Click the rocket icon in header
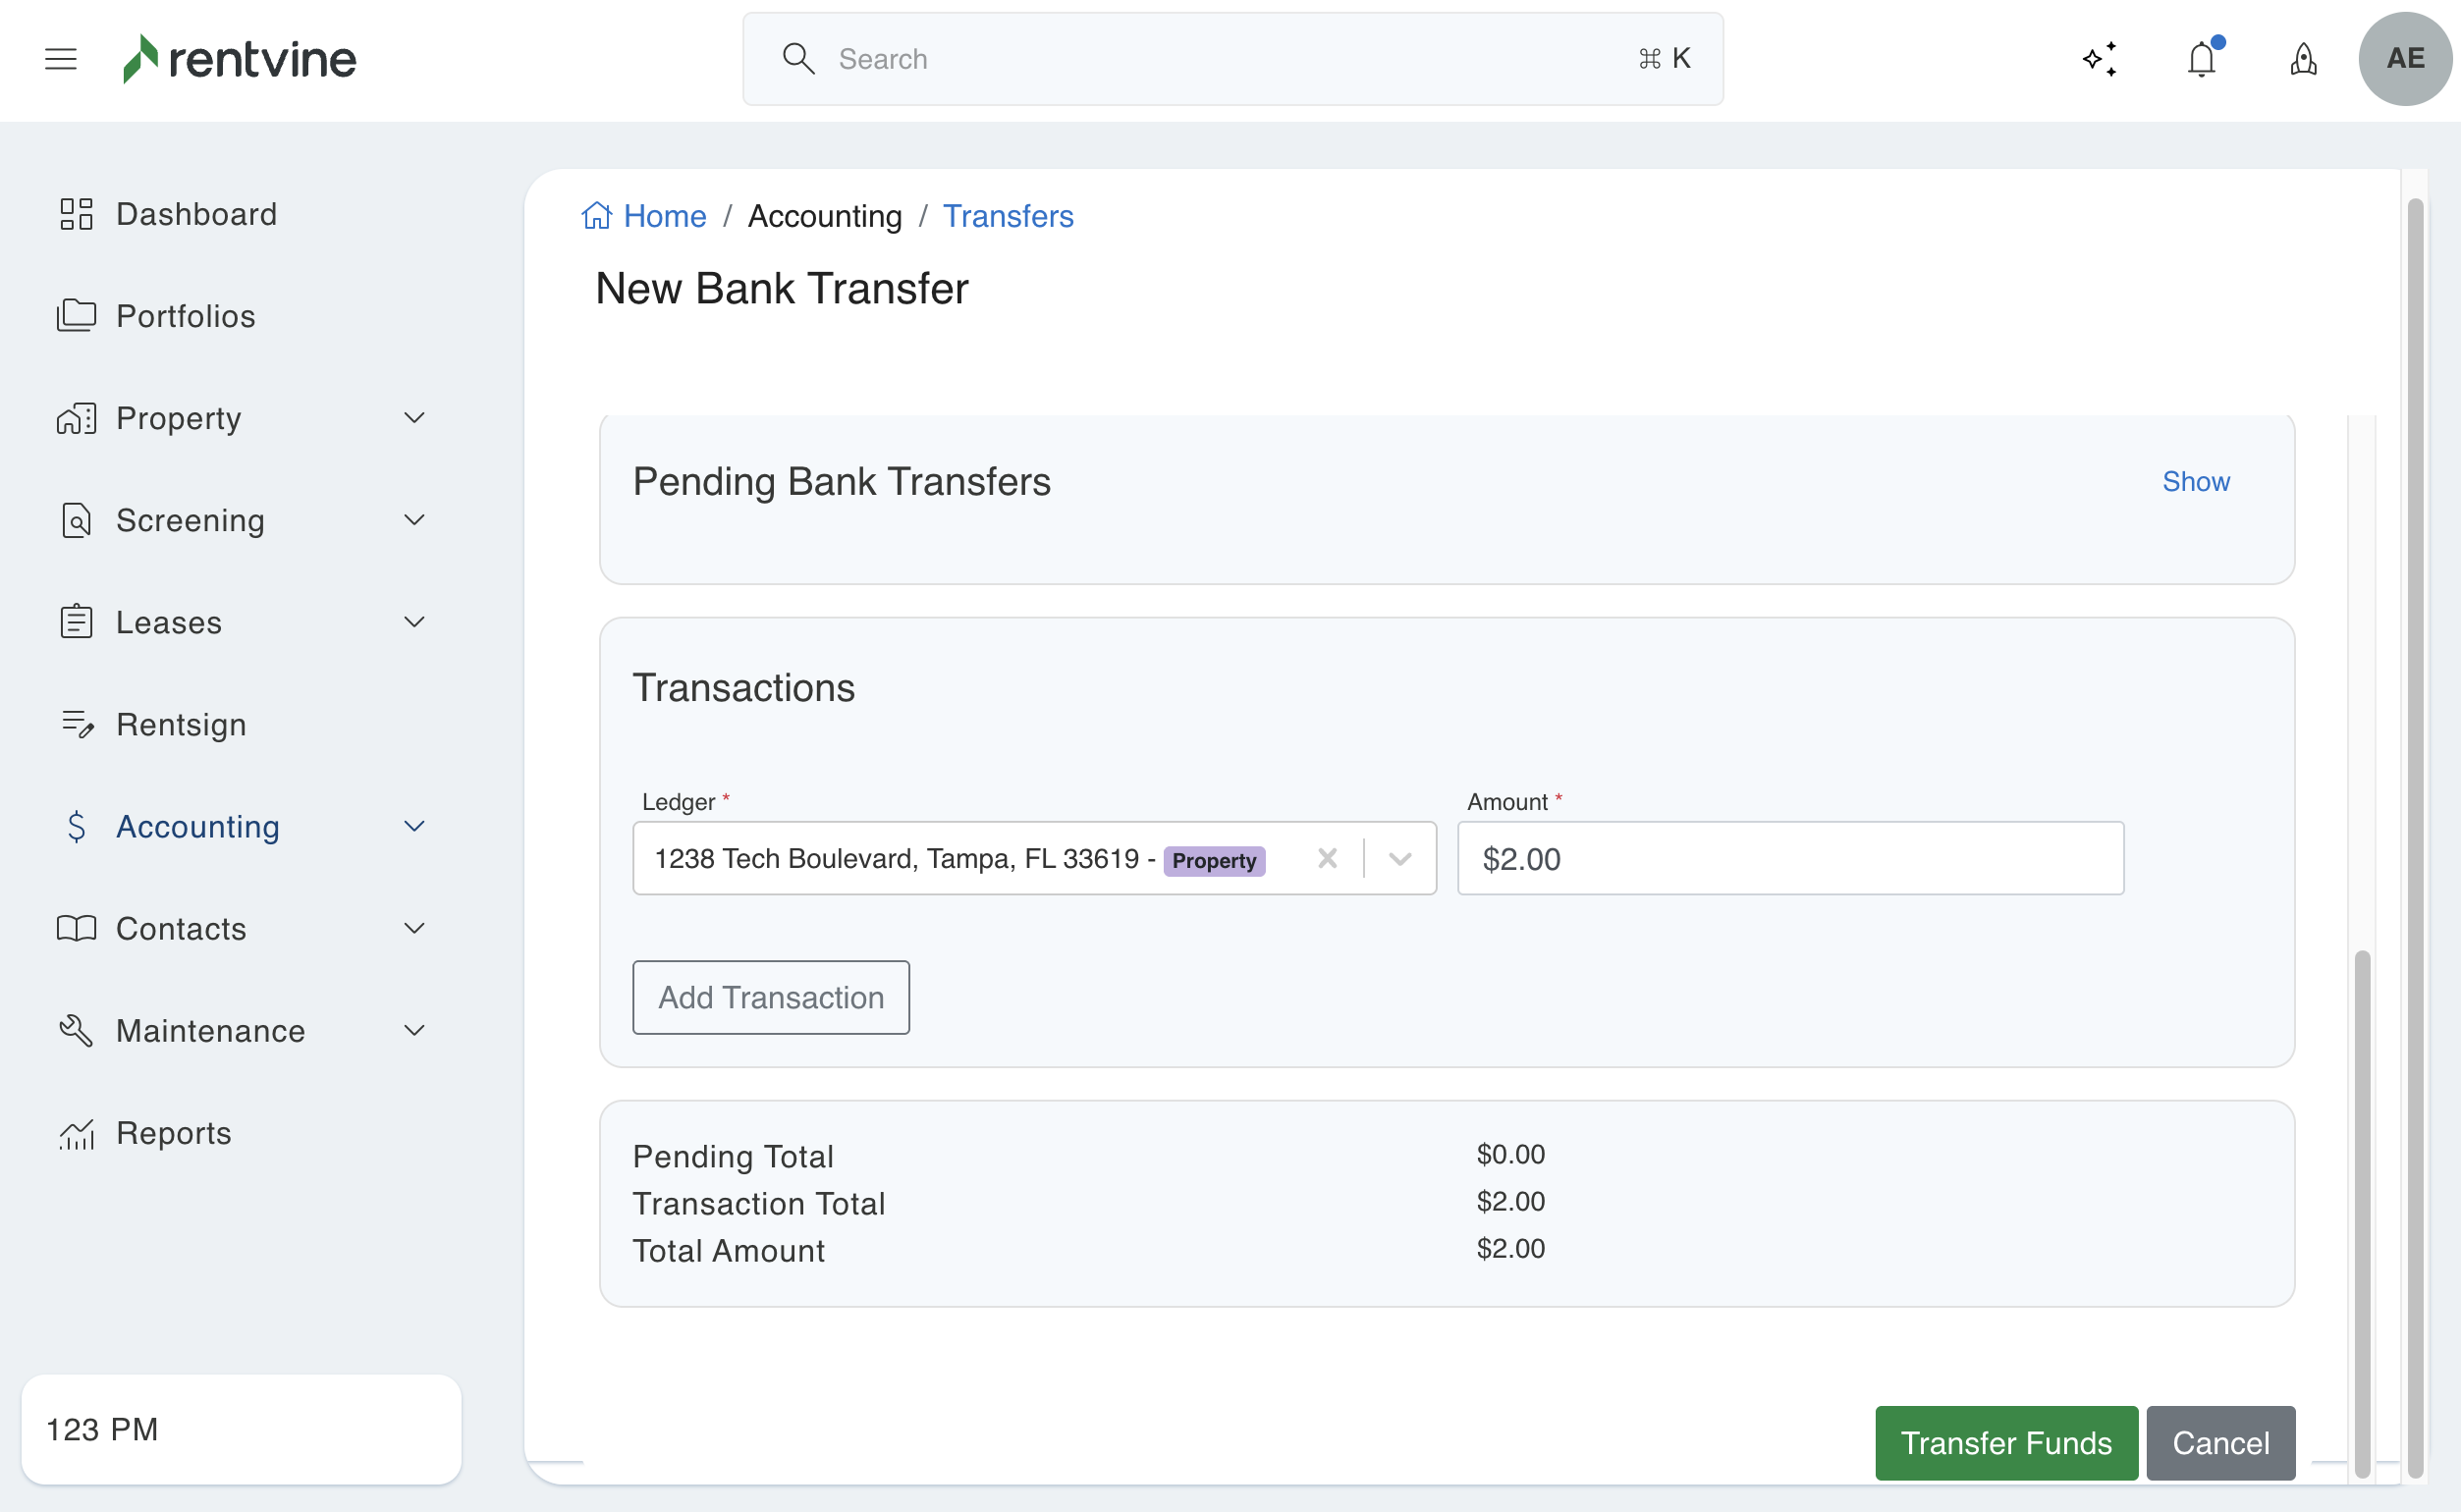This screenshot has width=2461, height=1512. point(2303,59)
